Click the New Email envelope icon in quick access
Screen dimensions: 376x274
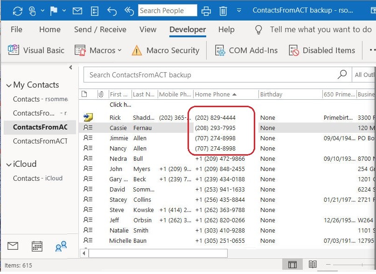[x=77, y=11]
